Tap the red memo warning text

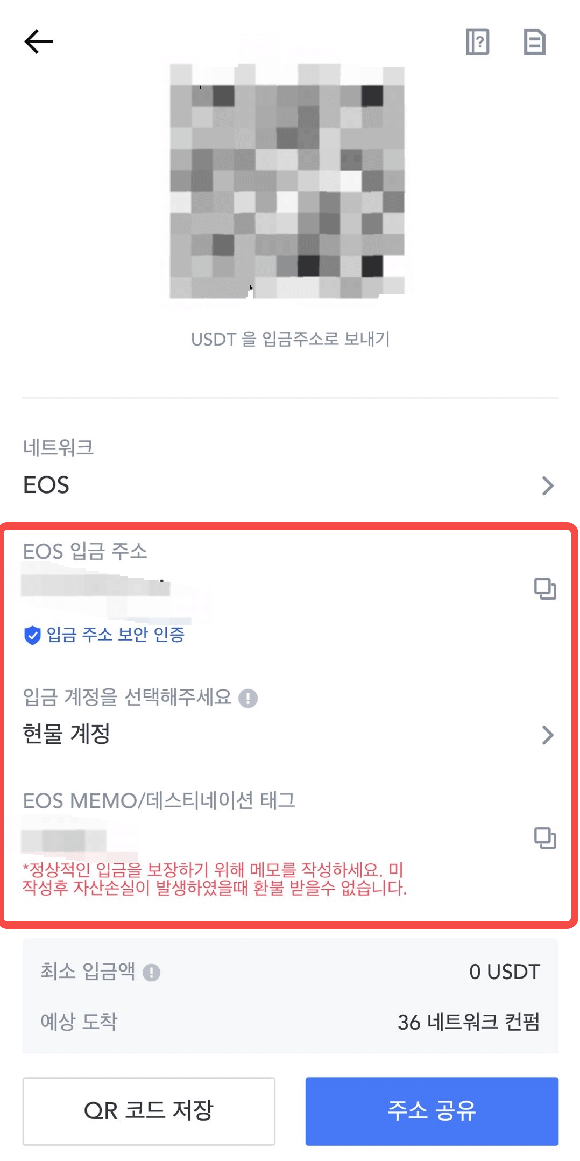(214, 878)
